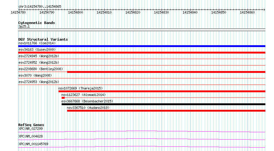
Task: Select ruler position 14154850
Action: click(x=219, y=12)
